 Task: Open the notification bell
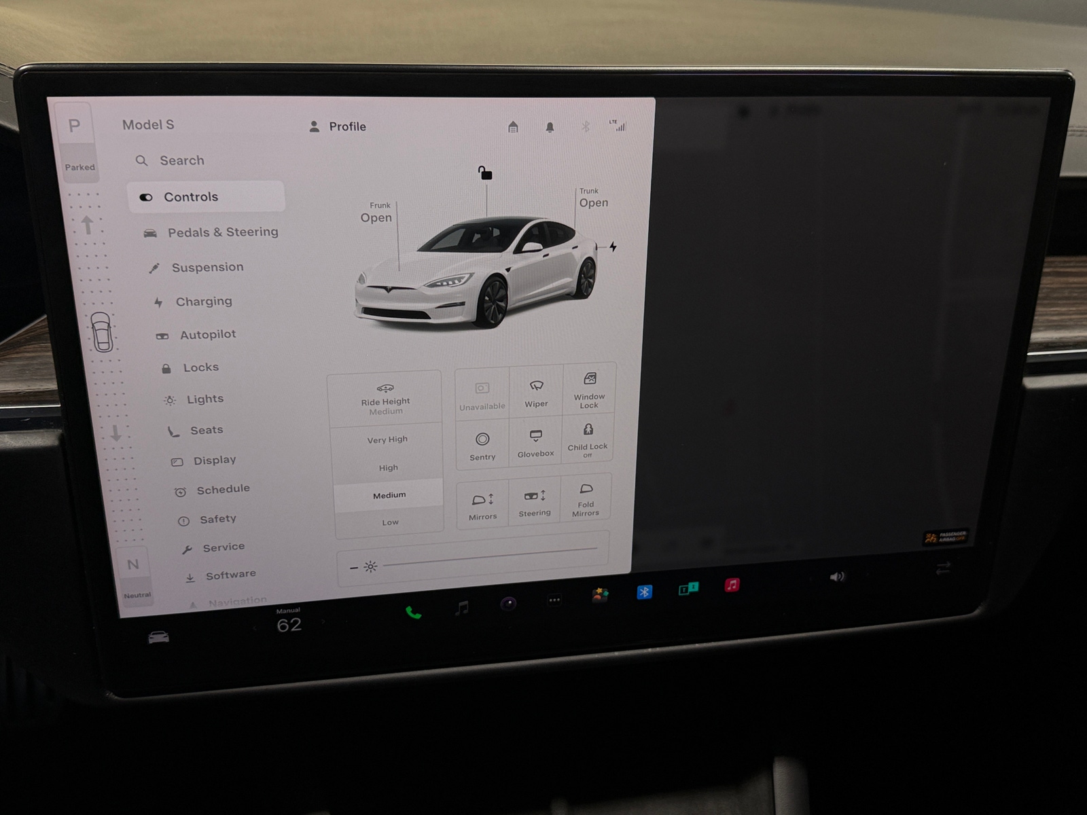pos(550,127)
